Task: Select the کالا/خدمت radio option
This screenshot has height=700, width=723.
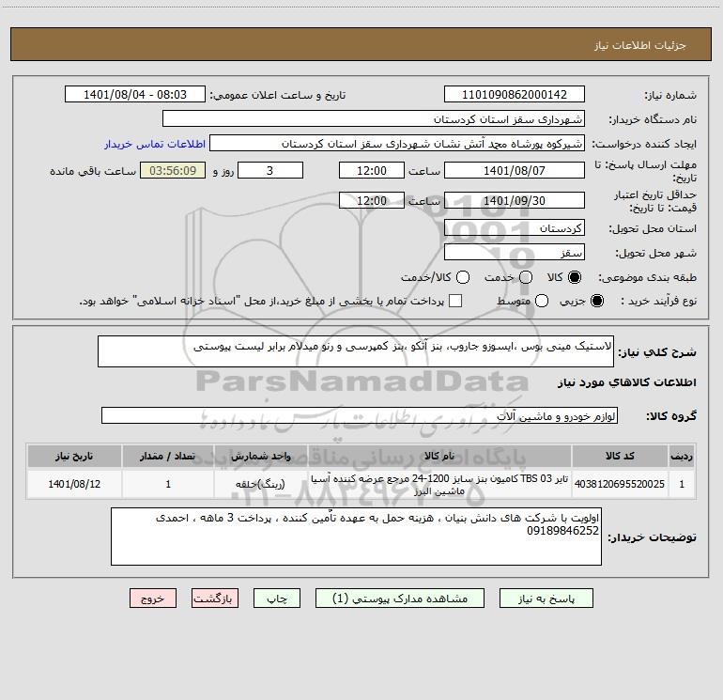Action: pos(463,277)
